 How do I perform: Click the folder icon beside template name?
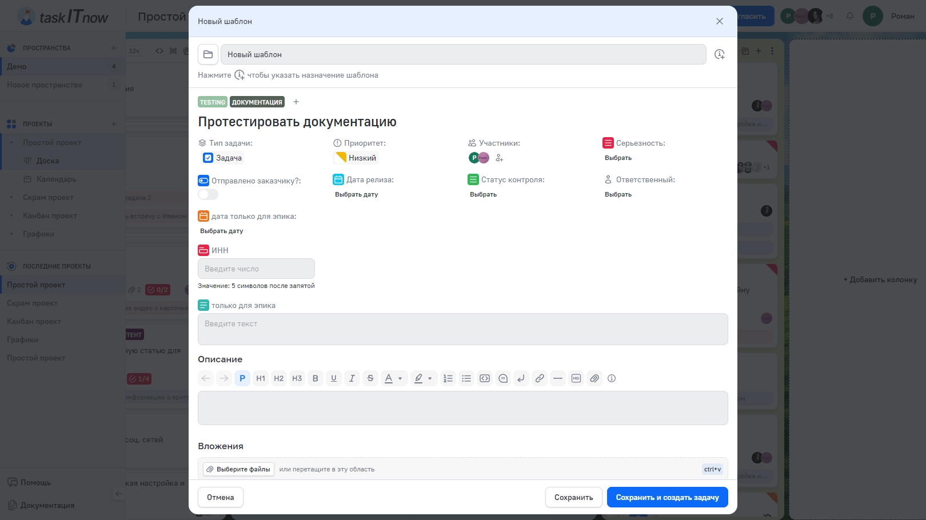[208, 54]
